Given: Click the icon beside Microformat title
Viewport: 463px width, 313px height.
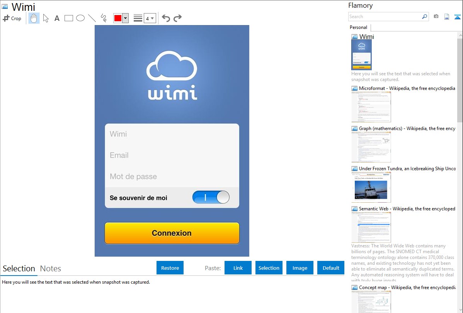Looking at the screenshot, I should 355,88.
